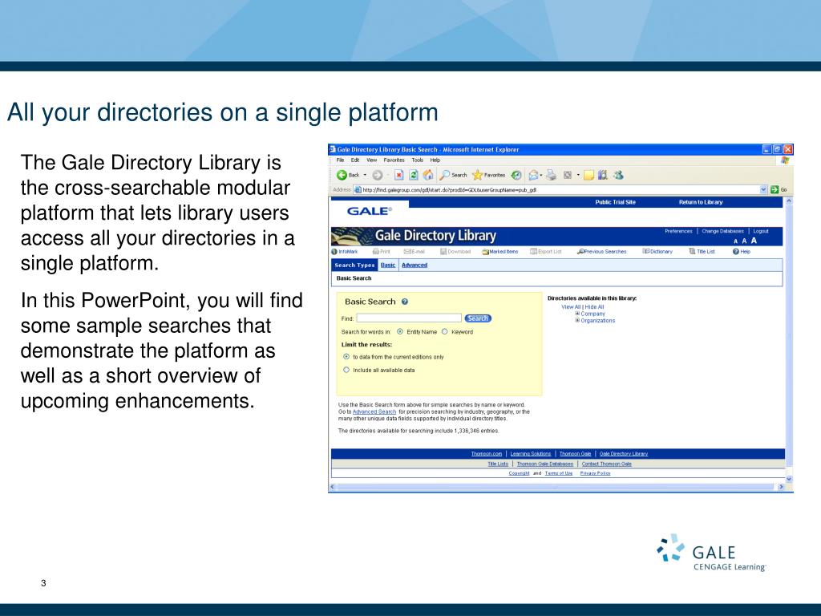Expand the Company directory tree node
821x616 pixels.
coord(577,314)
